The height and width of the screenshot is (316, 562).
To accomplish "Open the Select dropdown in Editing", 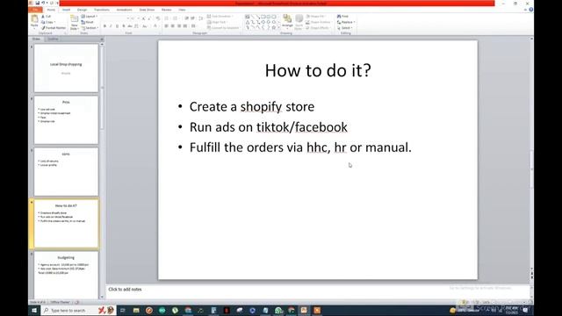I will (344, 27).
